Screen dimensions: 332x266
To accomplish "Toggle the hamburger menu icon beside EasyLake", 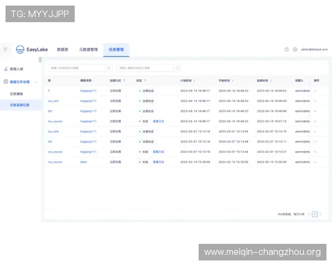I will 6,49.
